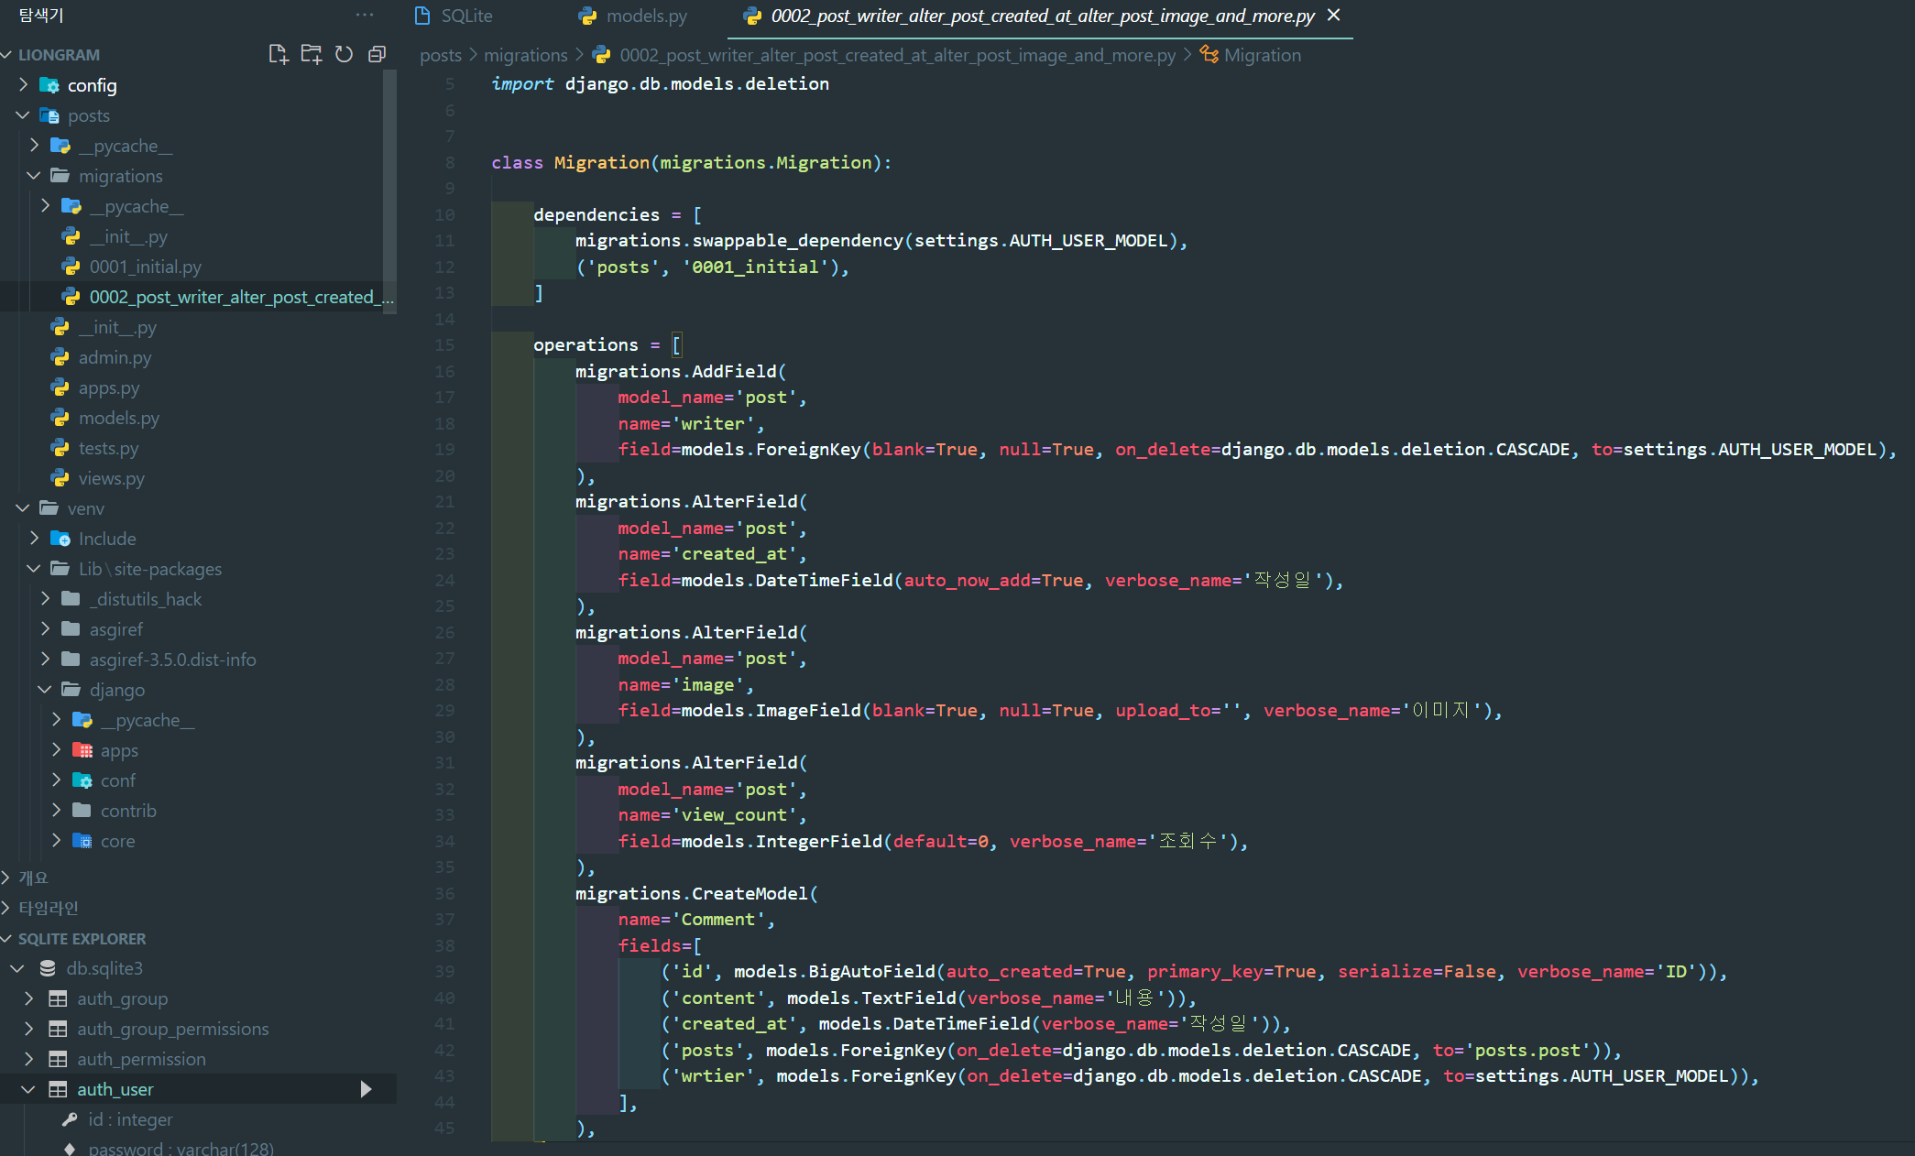
Task: Open models.py in the file tree
Action: click(119, 418)
